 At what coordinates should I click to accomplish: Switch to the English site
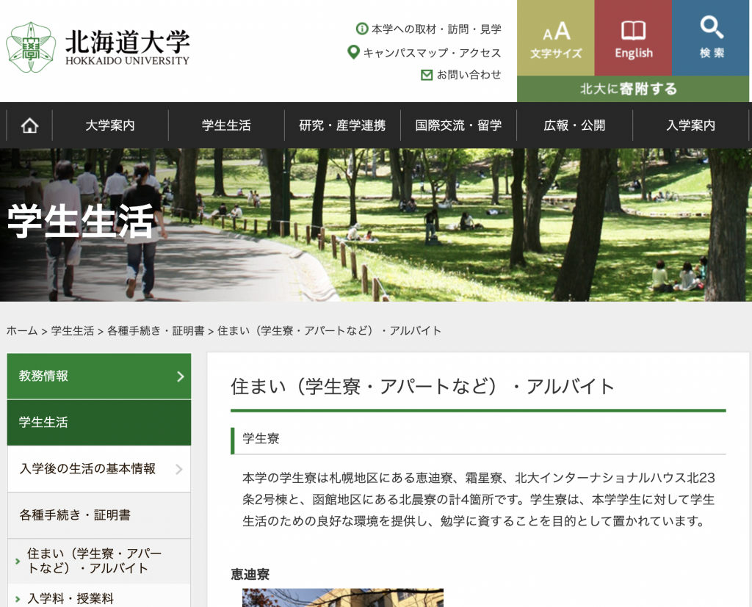pyautogui.click(x=634, y=38)
